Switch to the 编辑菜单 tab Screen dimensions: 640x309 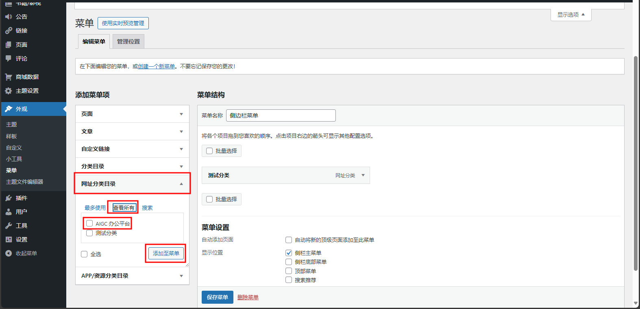tap(94, 41)
